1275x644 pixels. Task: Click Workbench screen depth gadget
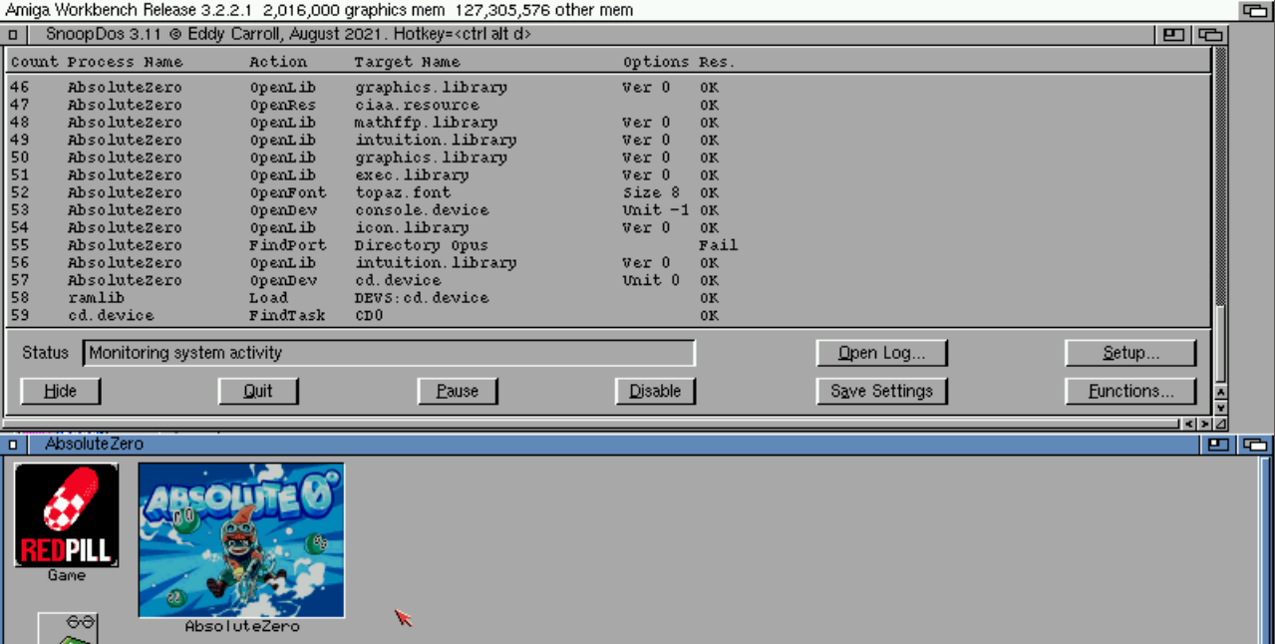pyautogui.click(x=1255, y=11)
